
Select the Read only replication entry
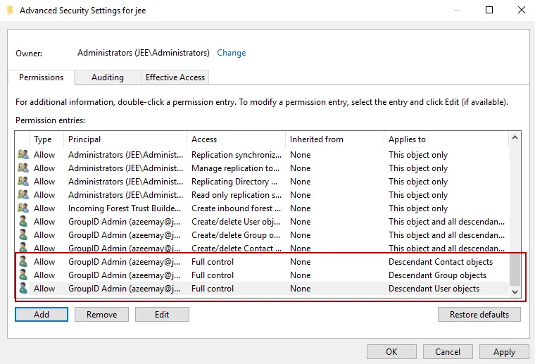click(262, 194)
